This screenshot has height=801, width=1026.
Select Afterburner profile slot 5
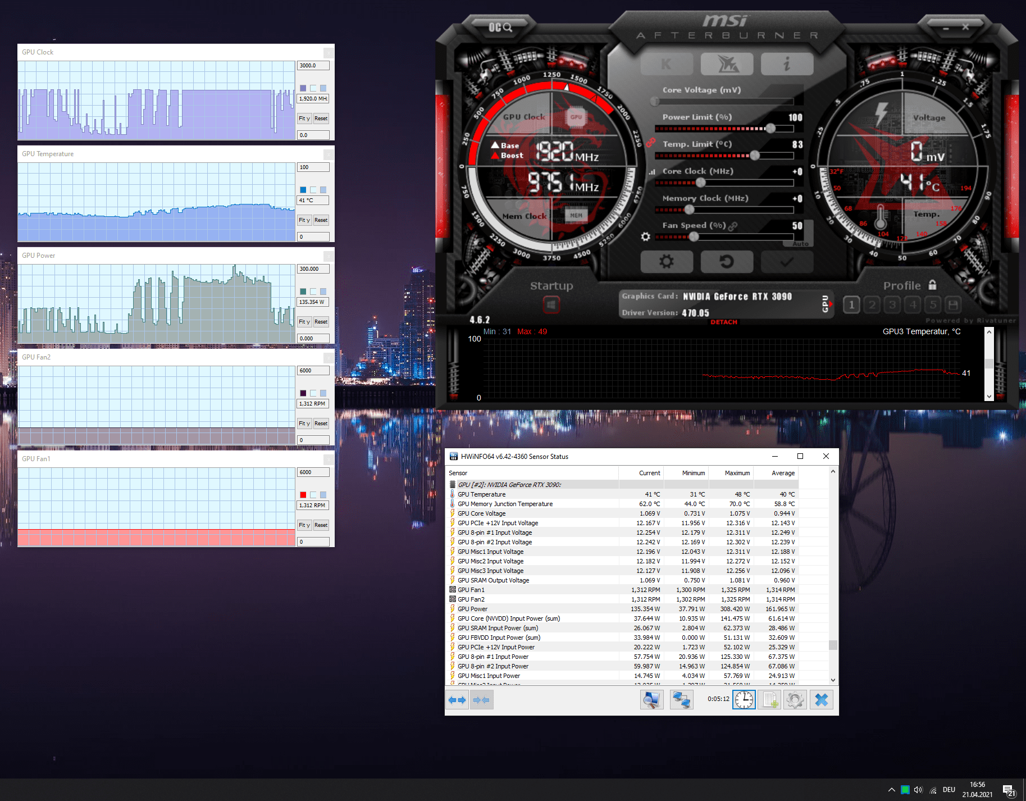coord(933,305)
